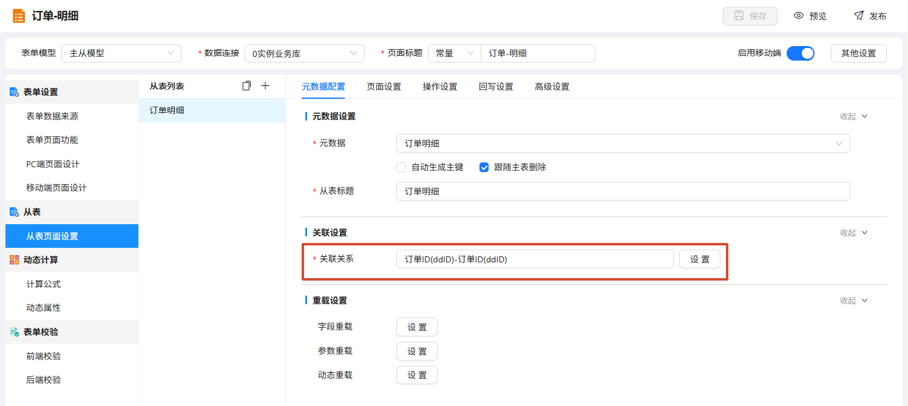Click 设置 button for 字段重载
Viewport: 908px width, 406px height.
(x=417, y=327)
